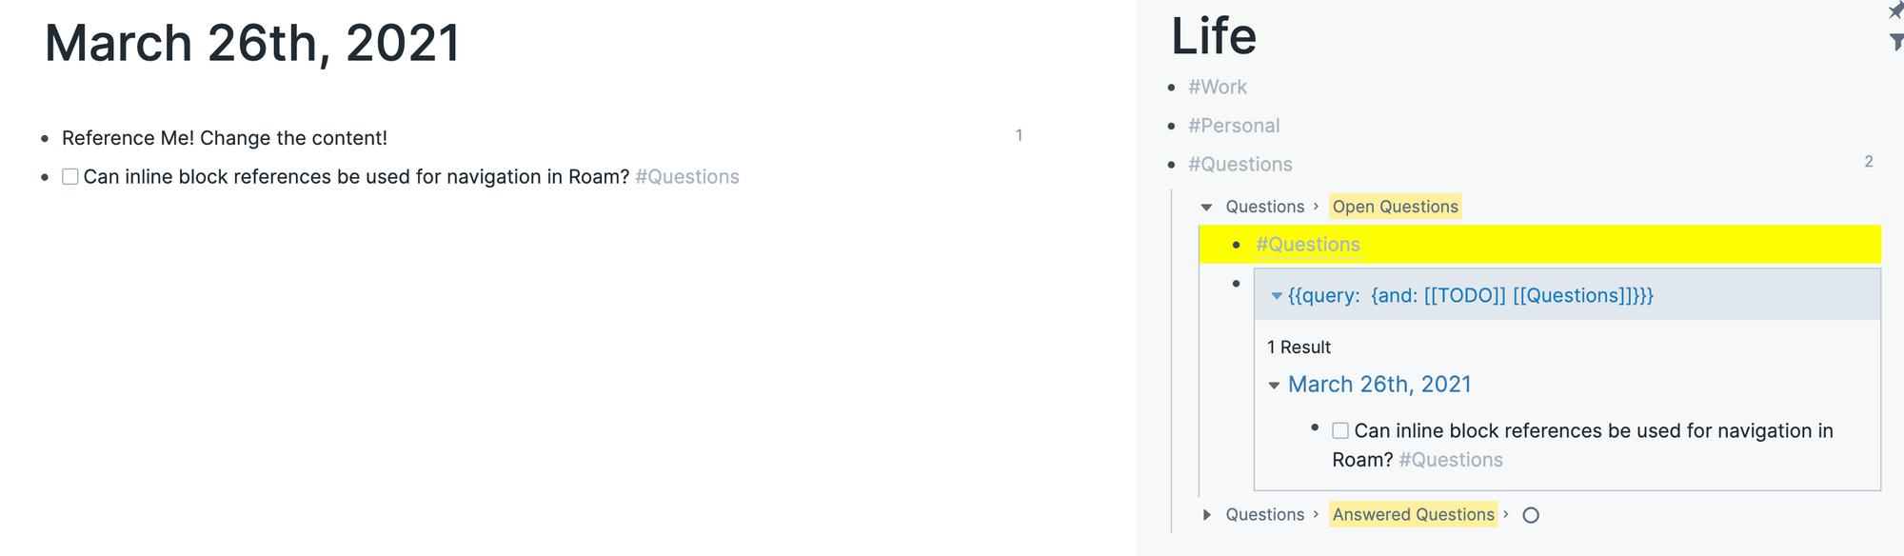Click the pin icon atop the sidebar
This screenshot has width=1904, height=556.
tap(1895, 11)
